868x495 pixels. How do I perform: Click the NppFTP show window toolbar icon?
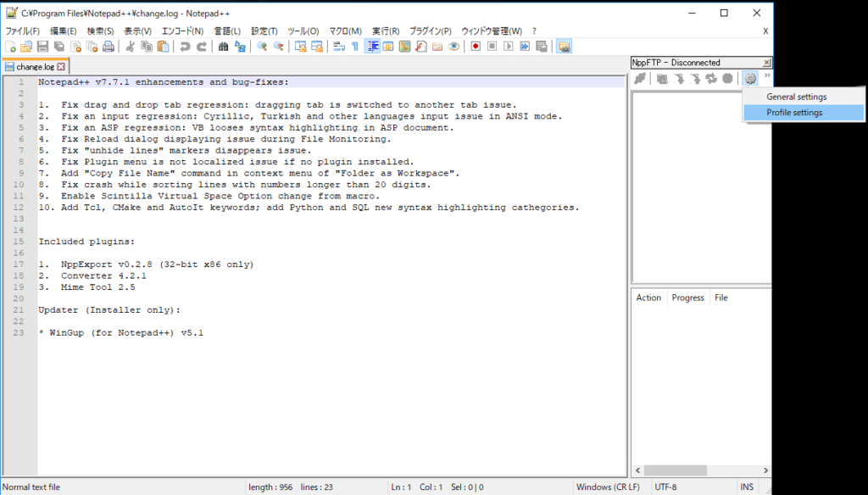coord(564,47)
